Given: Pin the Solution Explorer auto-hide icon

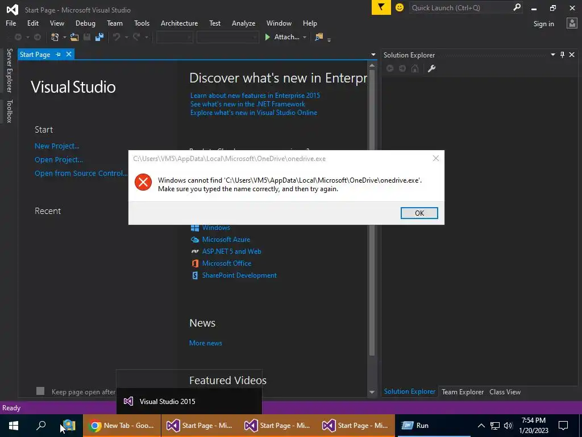Looking at the screenshot, I should pos(562,55).
